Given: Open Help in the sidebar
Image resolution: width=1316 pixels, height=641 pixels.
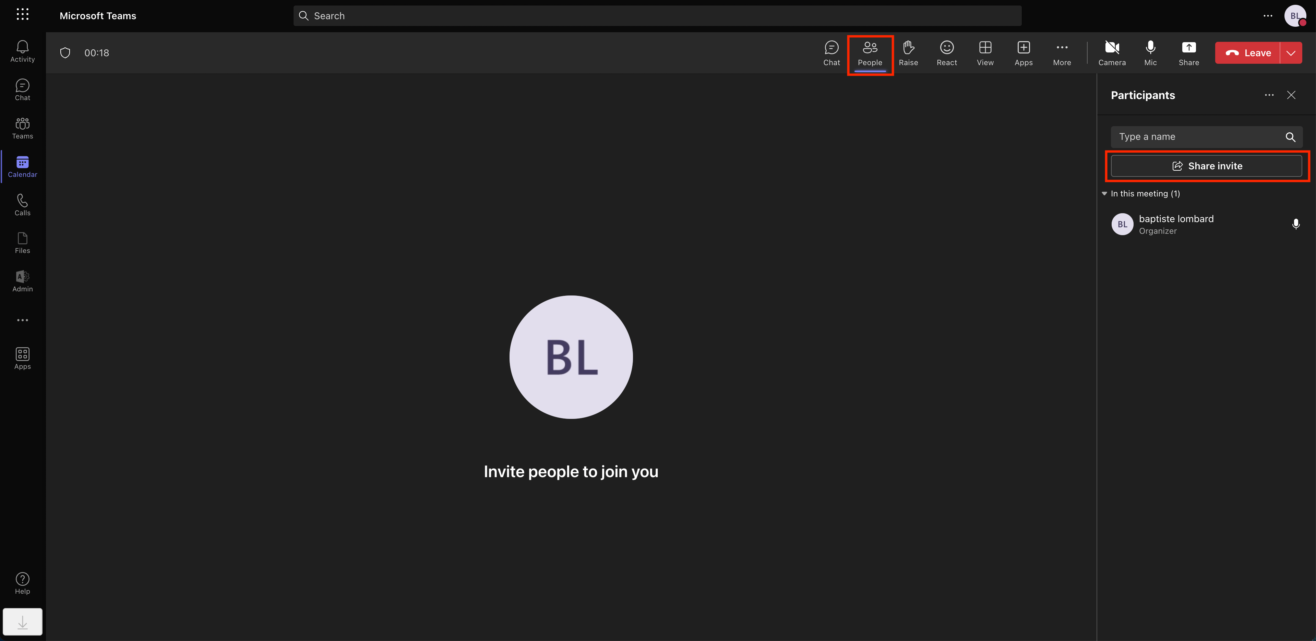Looking at the screenshot, I should tap(23, 583).
